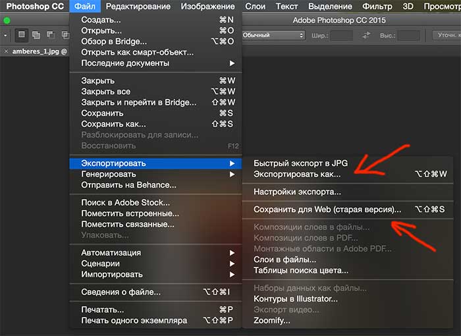Open the tool preset picker arrow
The width and height of the screenshot is (461, 336).
[5, 36]
